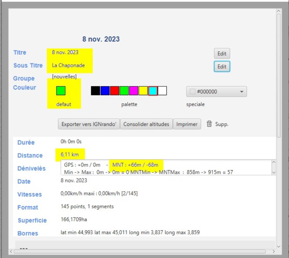Select the blue palette swatch

point(105,91)
